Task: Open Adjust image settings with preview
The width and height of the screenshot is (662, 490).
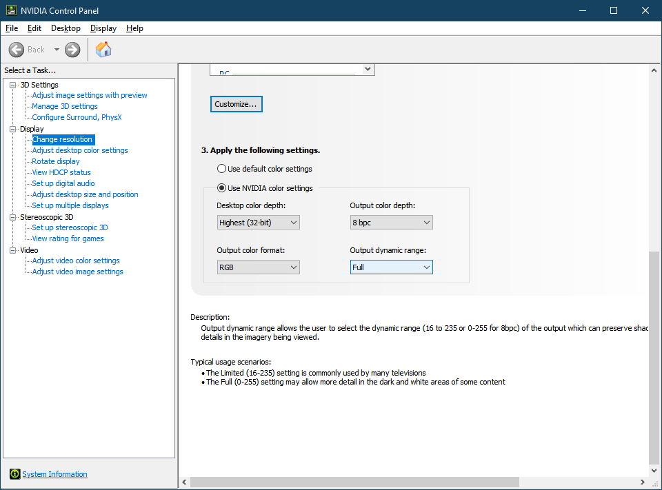Action: point(90,95)
